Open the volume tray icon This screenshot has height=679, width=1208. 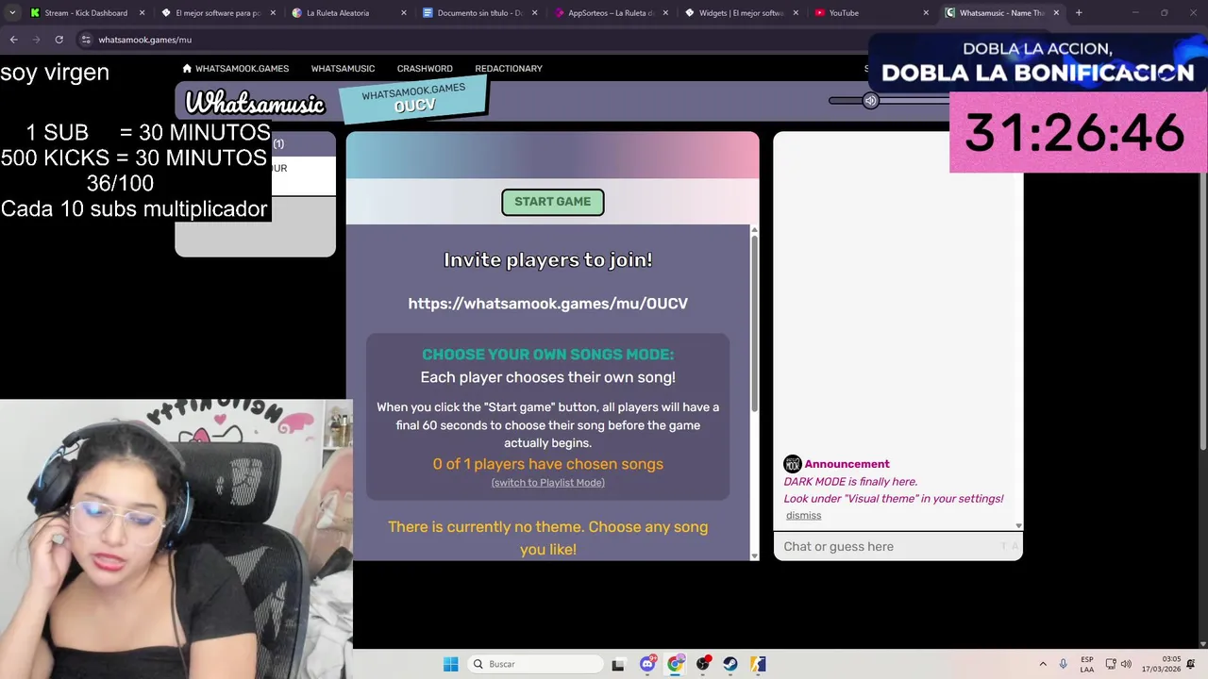click(1126, 664)
